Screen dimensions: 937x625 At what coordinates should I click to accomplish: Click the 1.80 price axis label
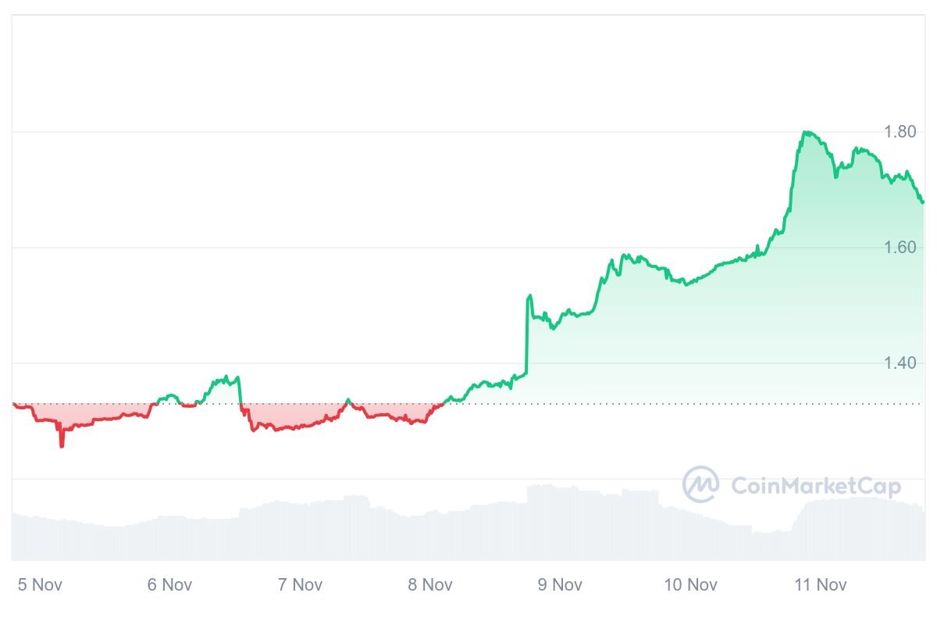[x=900, y=131]
